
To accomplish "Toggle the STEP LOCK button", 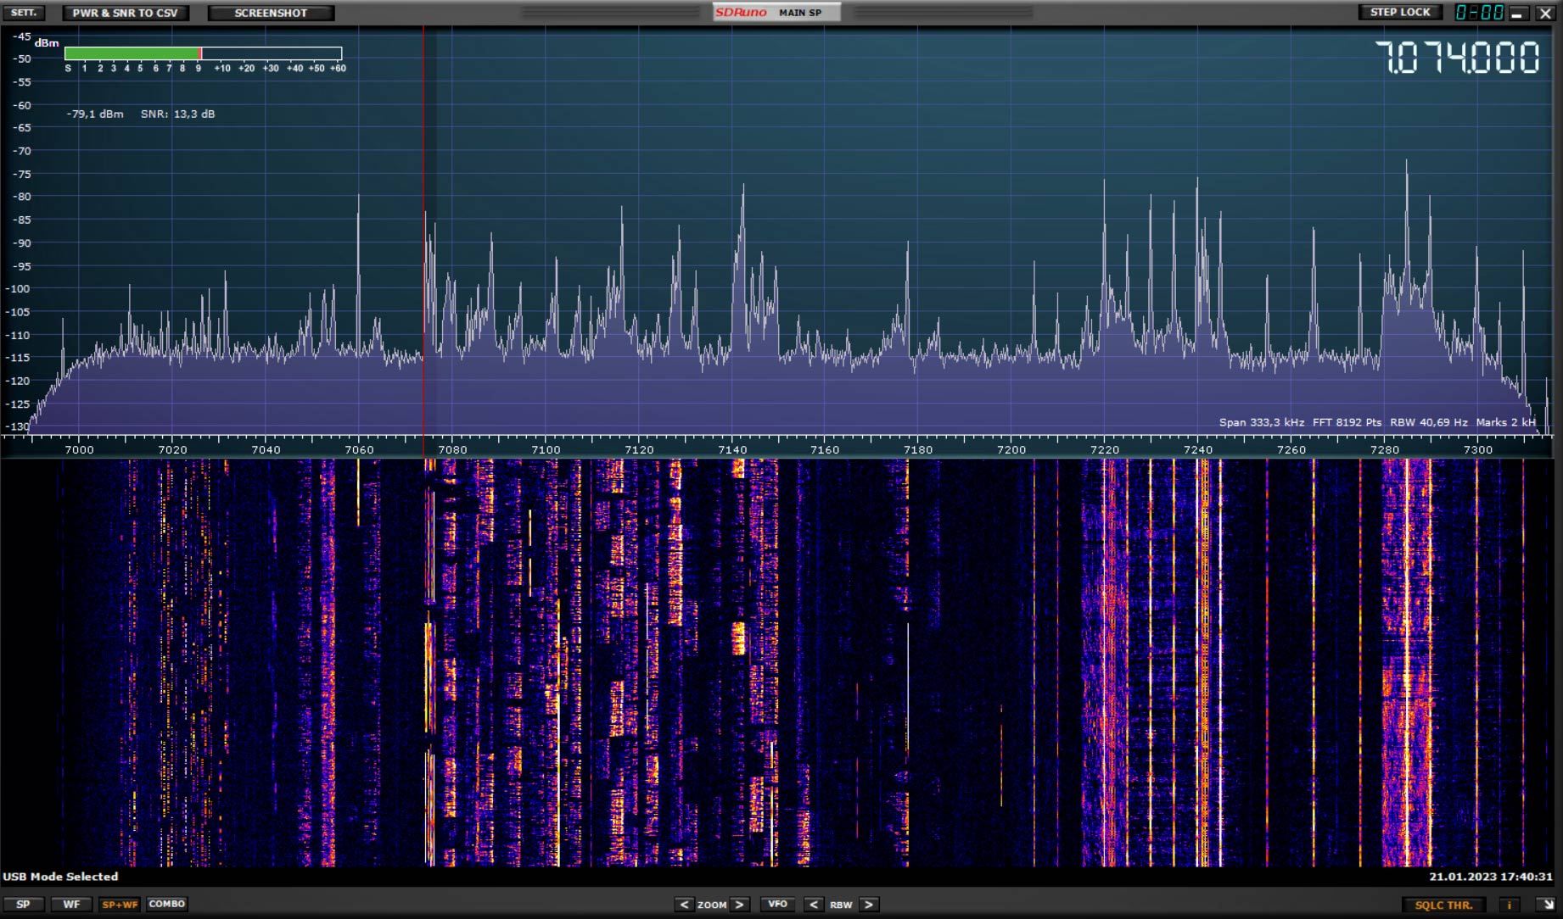I will coord(1400,12).
